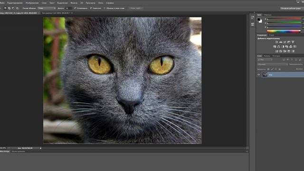The height and width of the screenshot is (171, 304).
Task: Filter layers by pixel layers icon
Action: coord(284,59)
